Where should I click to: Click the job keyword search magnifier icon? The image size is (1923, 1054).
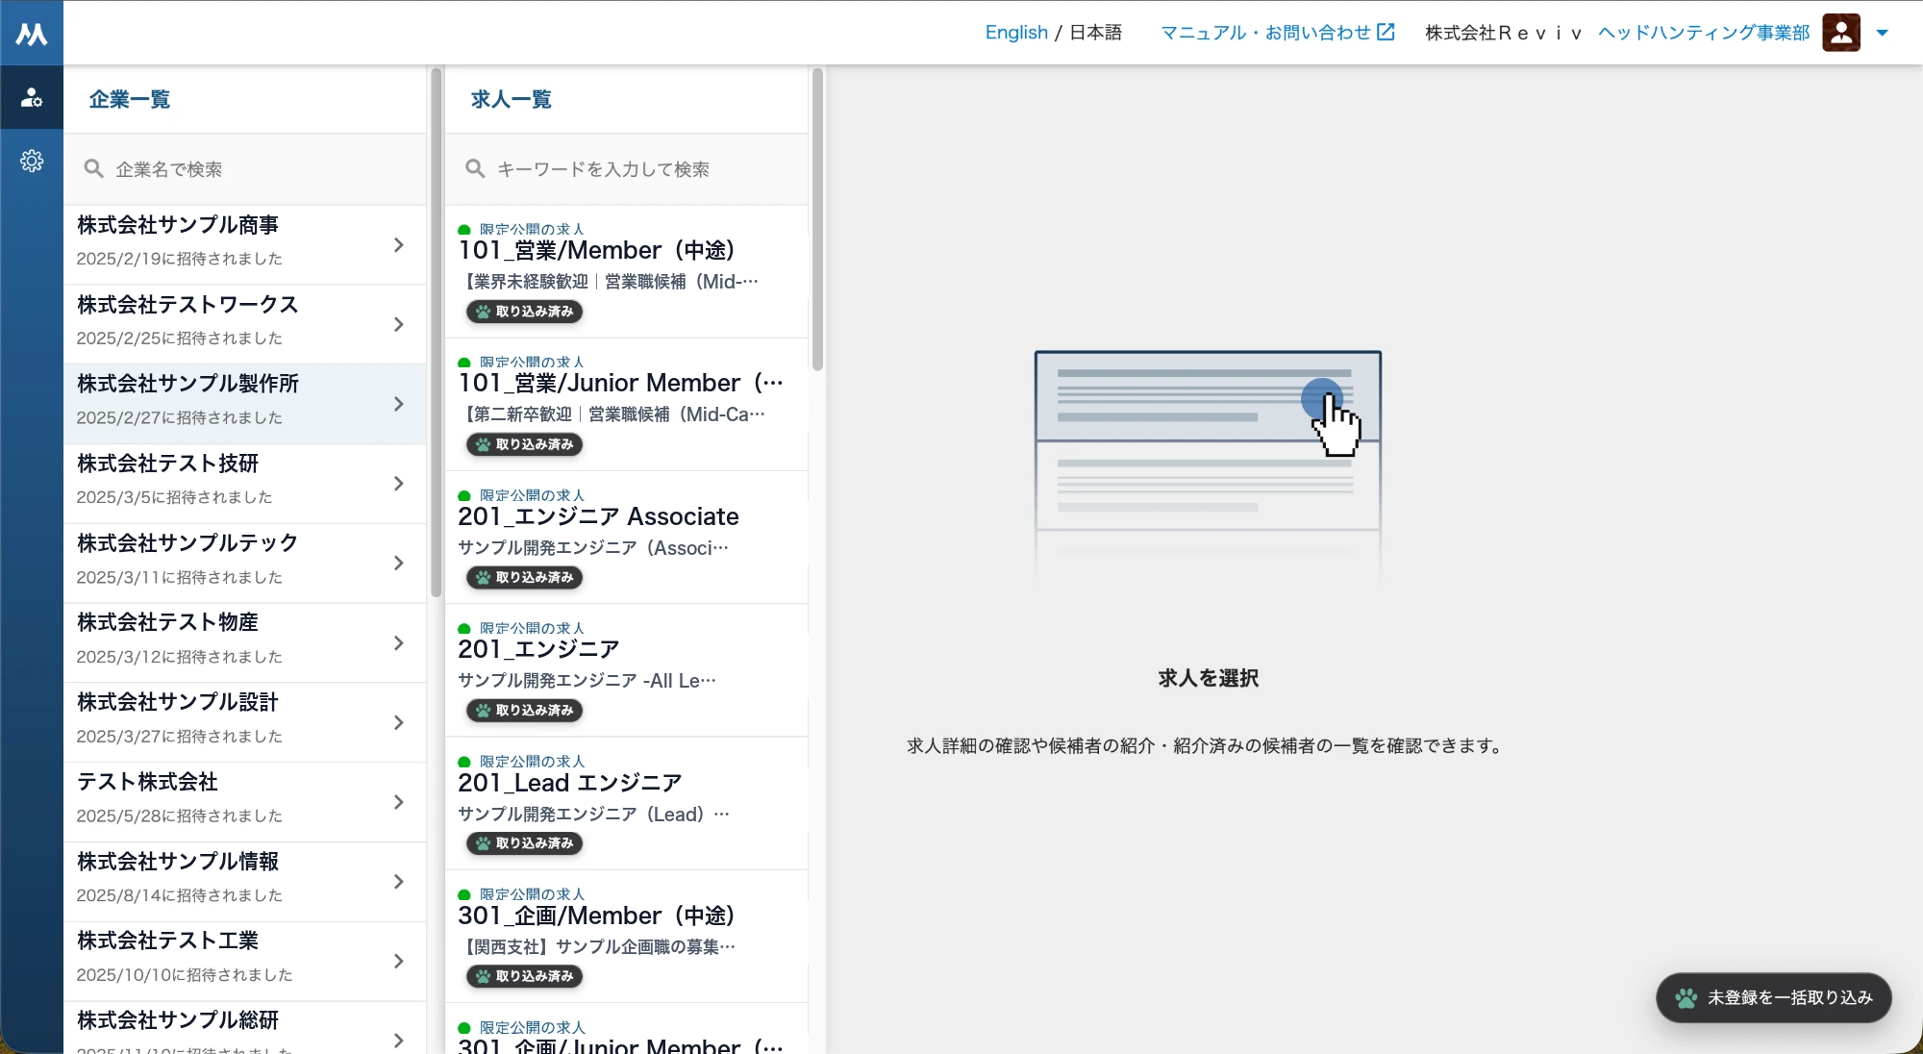pyautogui.click(x=475, y=169)
